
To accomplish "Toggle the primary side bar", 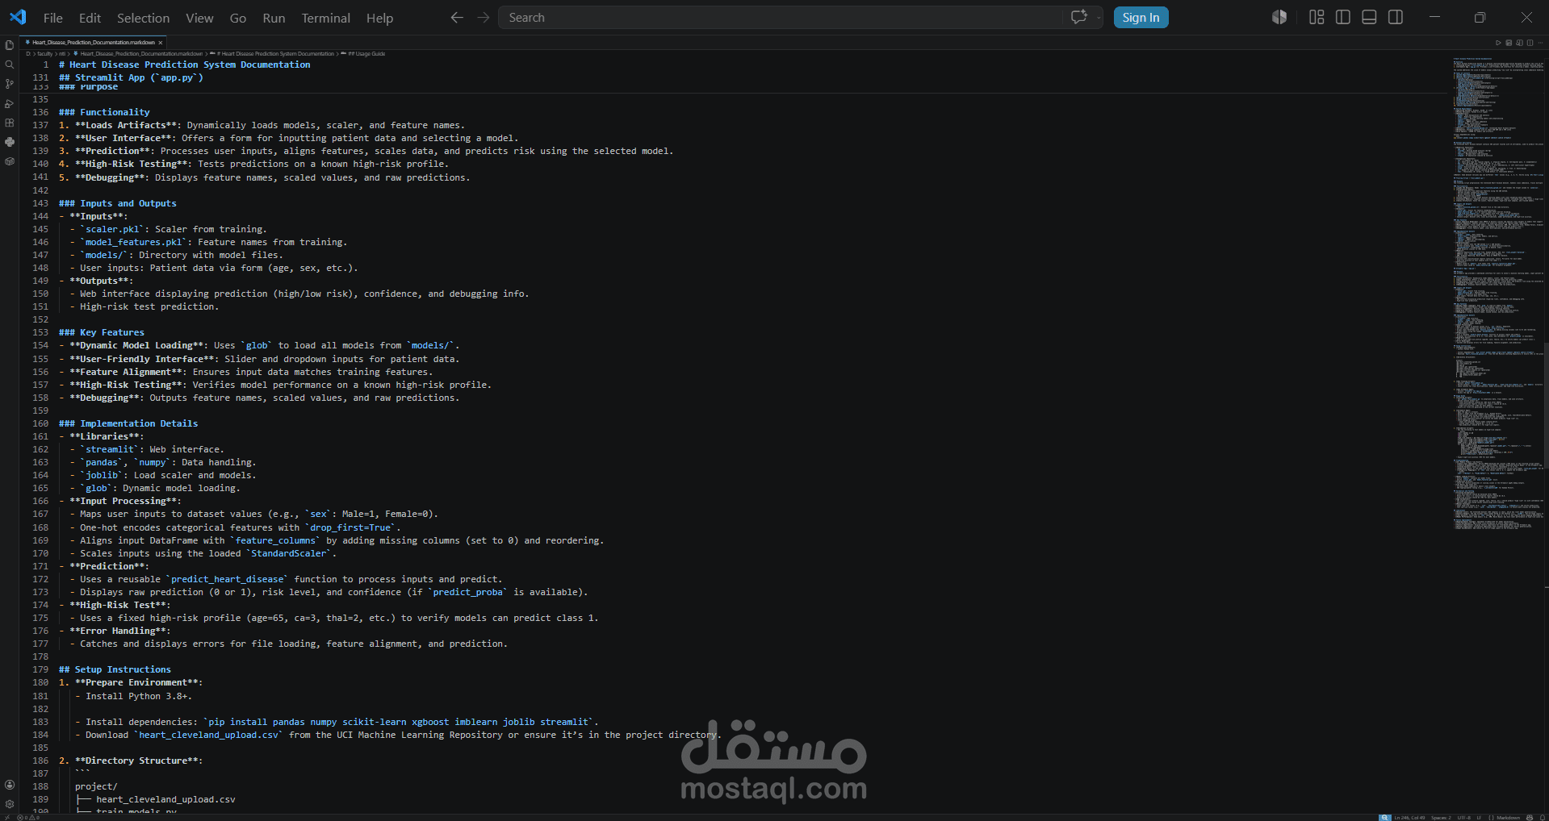I will pos(1343,17).
